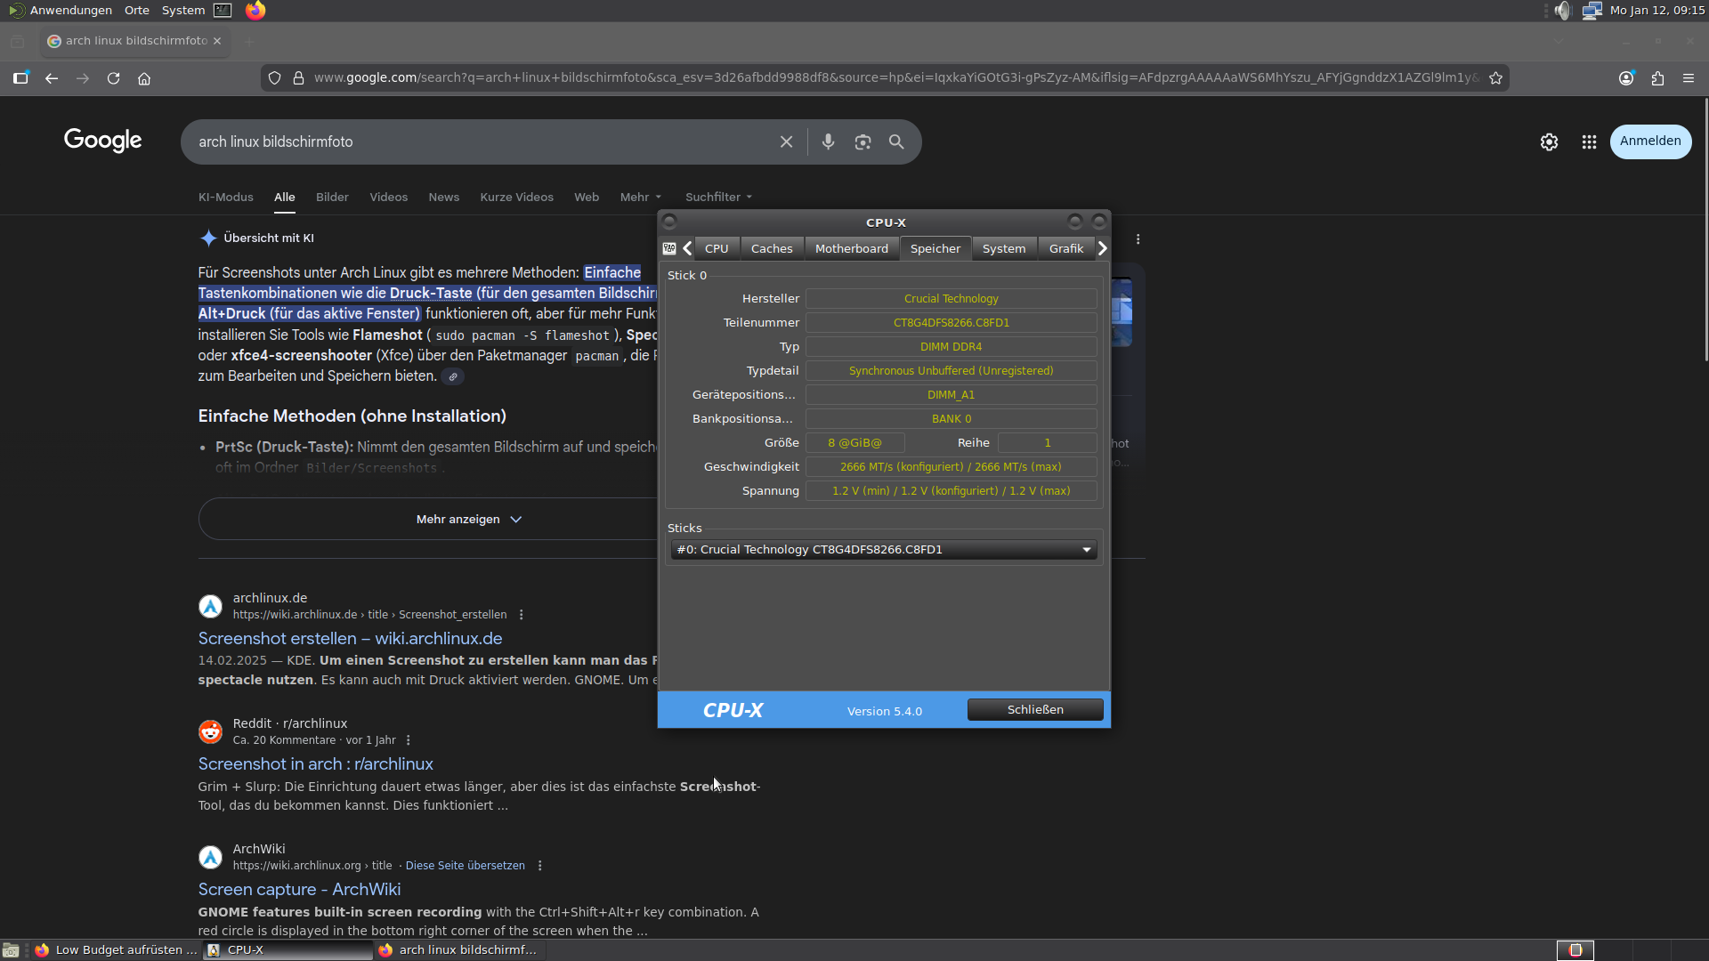The width and height of the screenshot is (1709, 961).
Task: Select the Bilder search tab
Action: (x=332, y=198)
